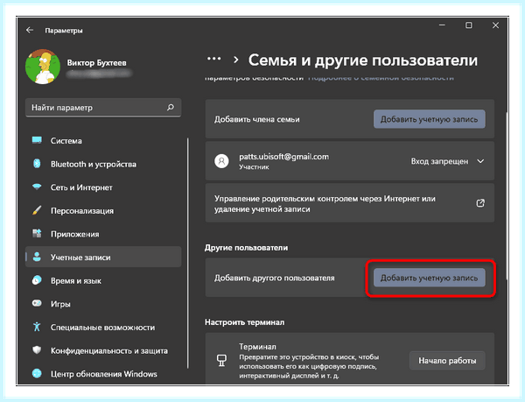
Task: Click Начало работы terminal button
Action: 447,361
